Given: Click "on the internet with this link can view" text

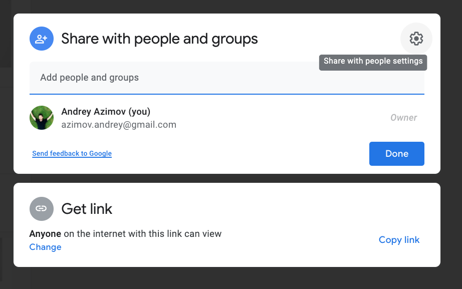Looking at the screenshot, I should (x=142, y=233).
